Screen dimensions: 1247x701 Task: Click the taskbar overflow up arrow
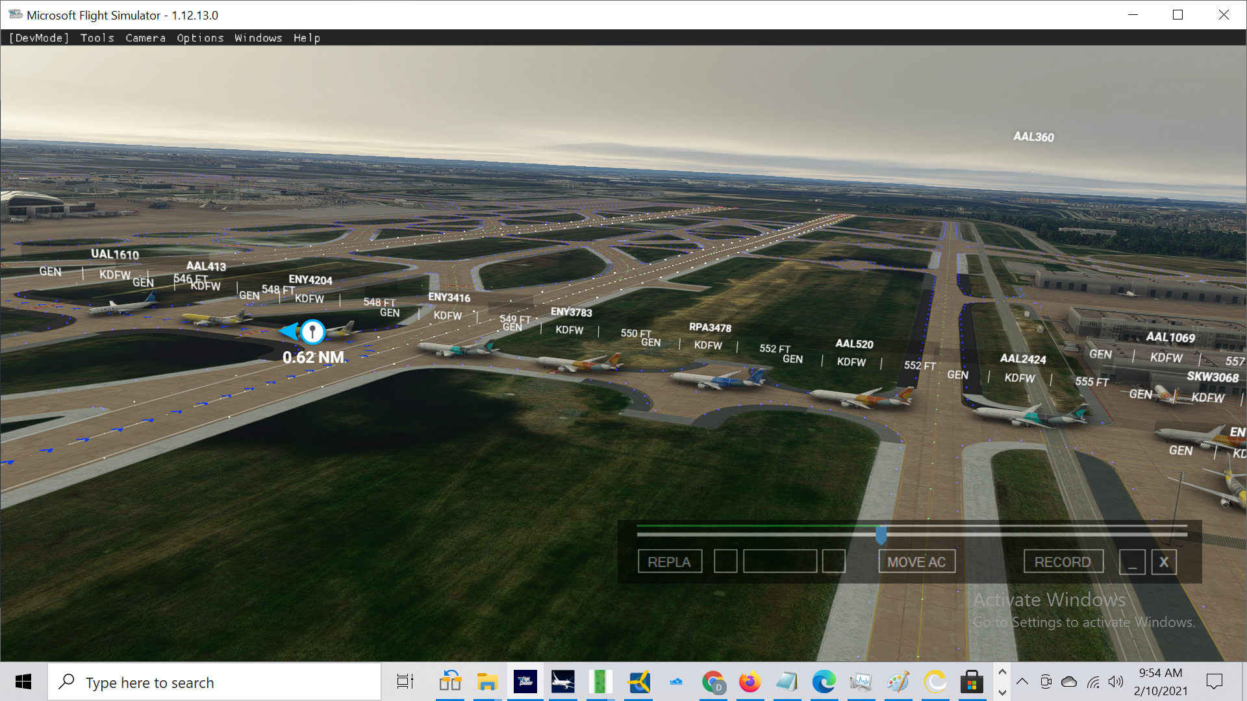click(1002, 672)
